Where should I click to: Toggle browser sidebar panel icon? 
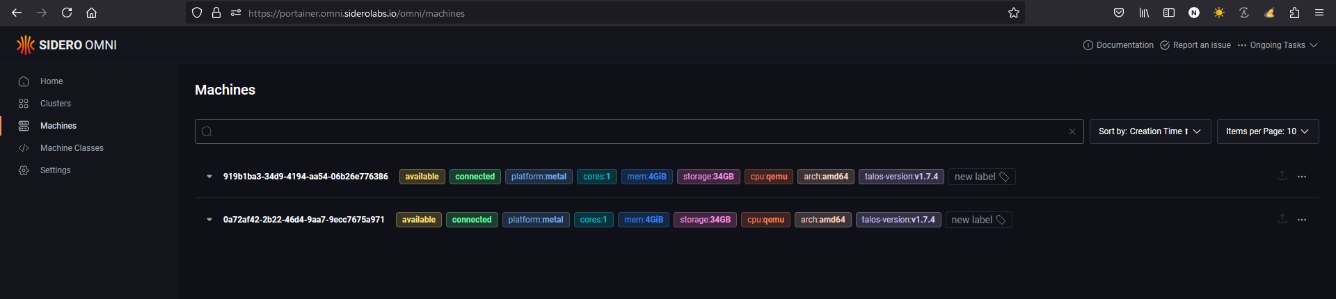click(x=1169, y=13)
